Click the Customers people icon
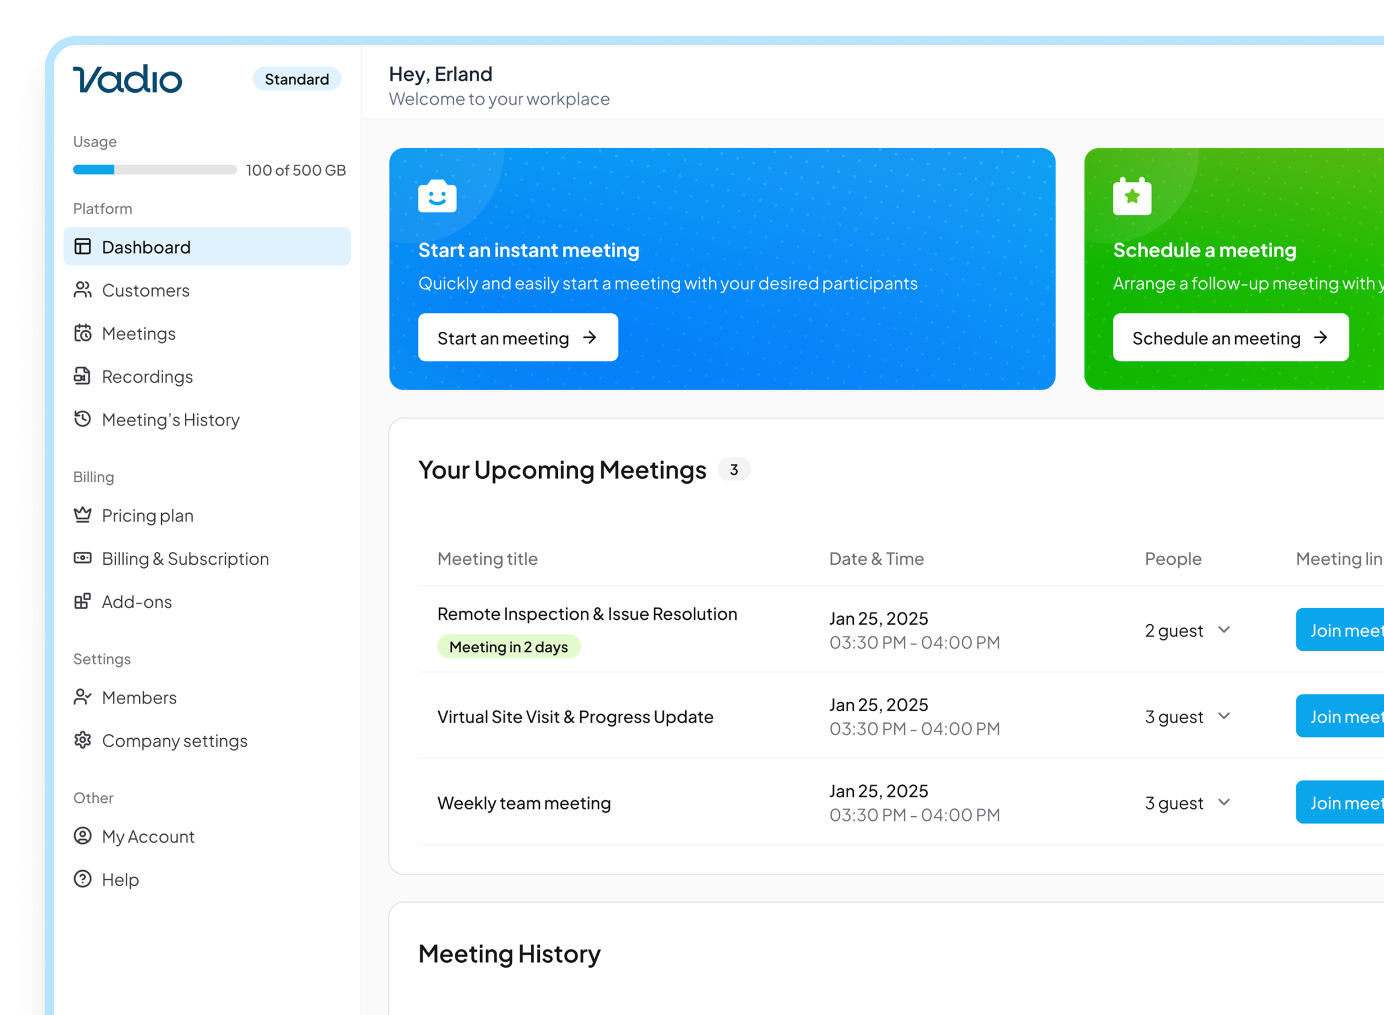The width and height of the screenshot is (1384, 1015). (x=83, y=289)
